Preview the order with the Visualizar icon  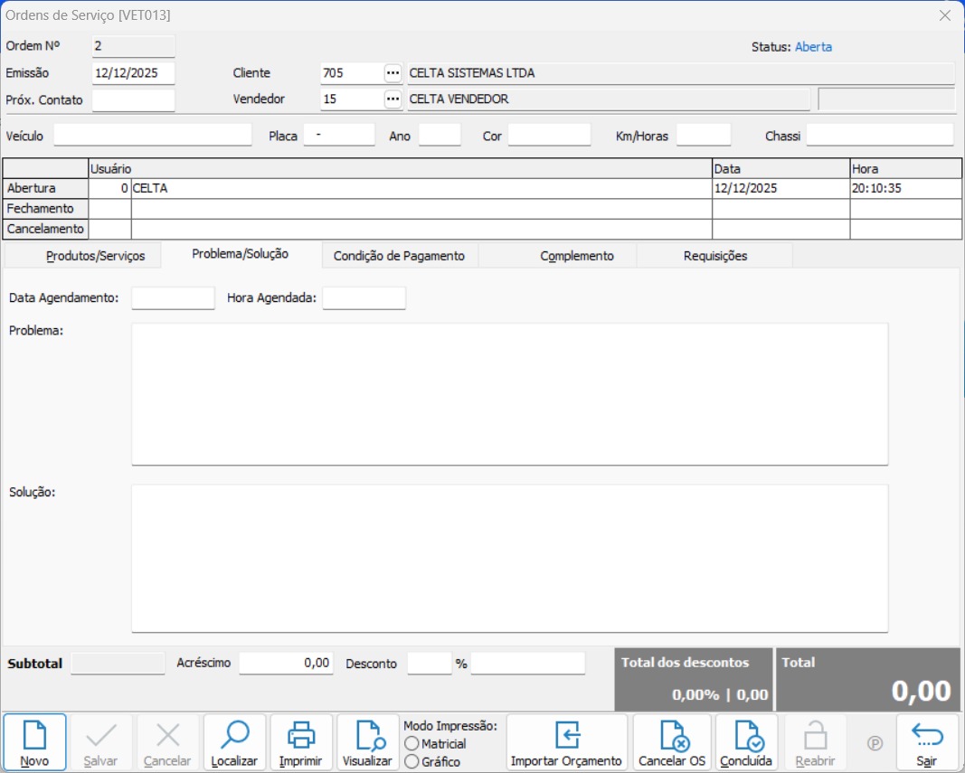(x=367, y=742)
